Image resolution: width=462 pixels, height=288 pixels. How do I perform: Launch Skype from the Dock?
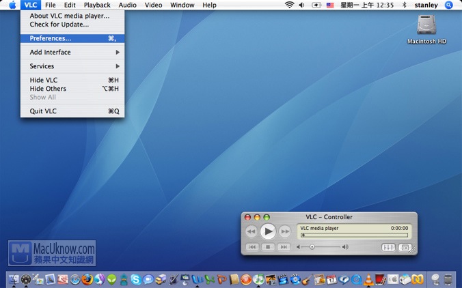click(x=136, y=280)
